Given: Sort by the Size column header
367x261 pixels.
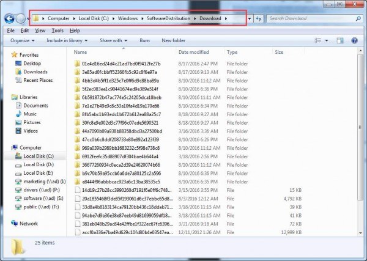Looking at the screenshot, I should pyautogui.click(x=289, y=52).
